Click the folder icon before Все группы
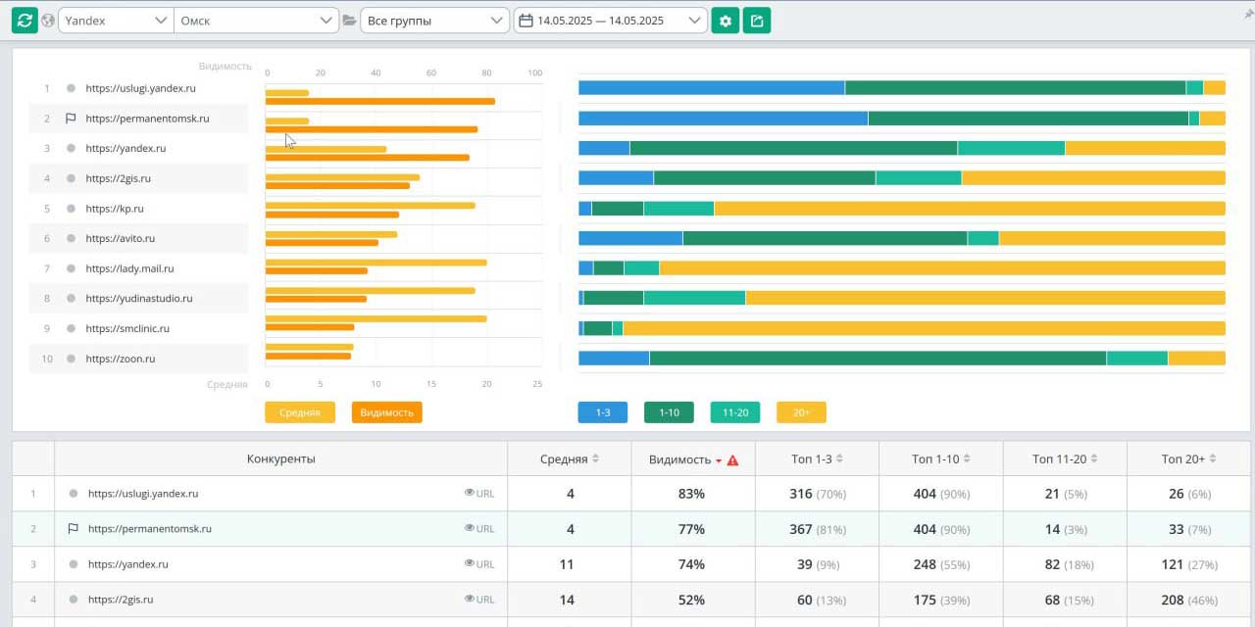 click(x=349, y=21)
